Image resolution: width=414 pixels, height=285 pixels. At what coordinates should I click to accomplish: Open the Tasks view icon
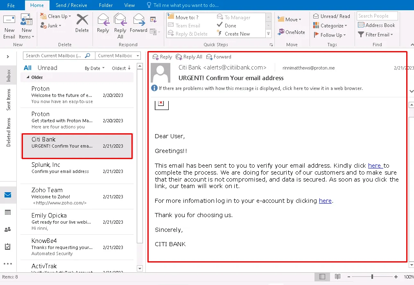pos(8,247)
